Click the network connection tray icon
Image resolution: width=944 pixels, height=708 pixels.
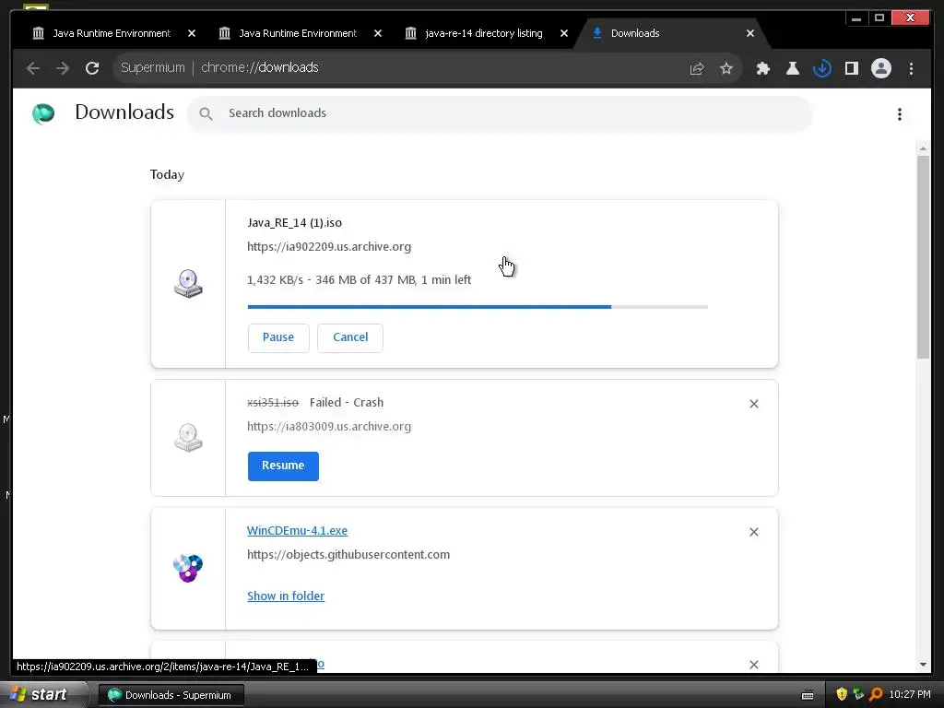858,694
